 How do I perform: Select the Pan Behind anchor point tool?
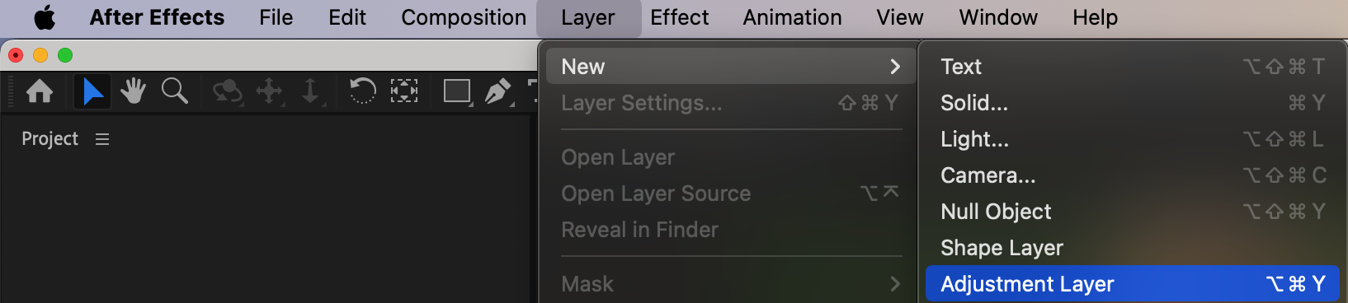404,91
